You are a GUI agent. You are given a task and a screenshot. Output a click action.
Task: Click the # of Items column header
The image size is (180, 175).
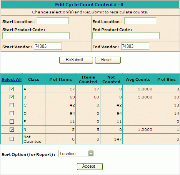60,79
